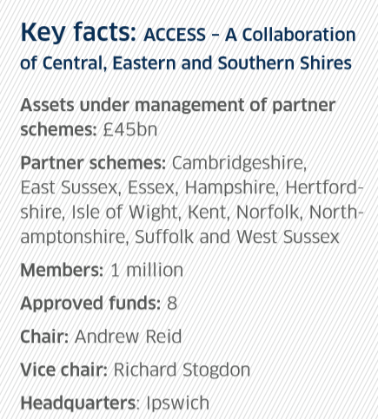
Task: Select the ACCESS title text
Action: click(175, 35)
